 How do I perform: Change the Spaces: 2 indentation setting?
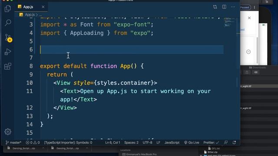tap(131, 143)
